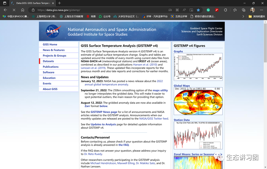The image size is (267, 169).
Task: Open Hansen et al. (2010) link
Action: (x=145, y=64)
